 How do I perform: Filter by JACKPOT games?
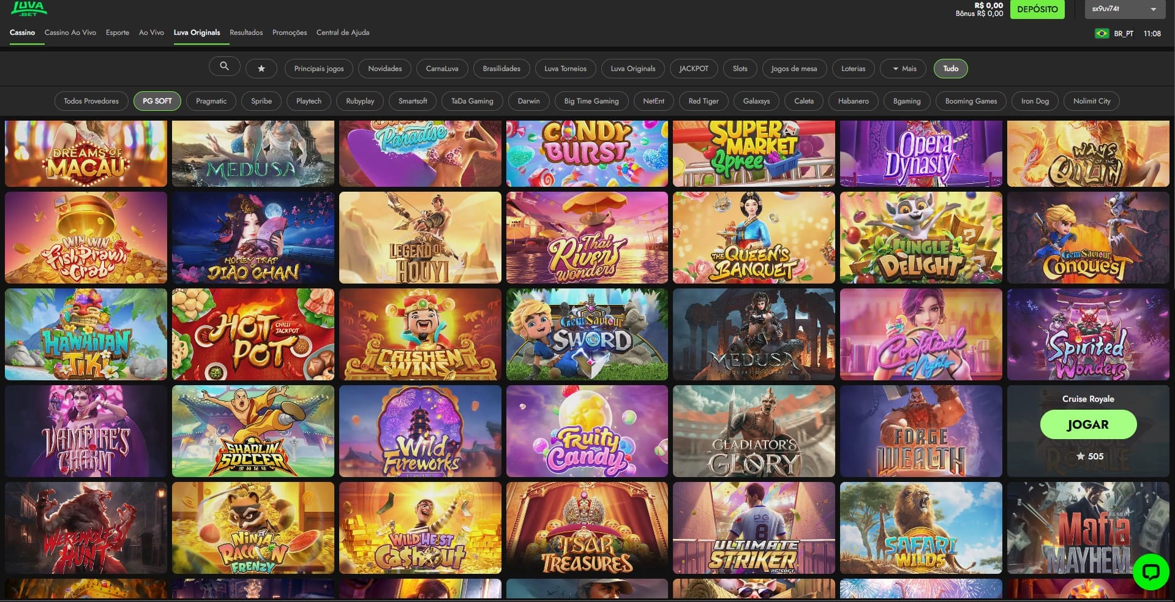[694, 69]
